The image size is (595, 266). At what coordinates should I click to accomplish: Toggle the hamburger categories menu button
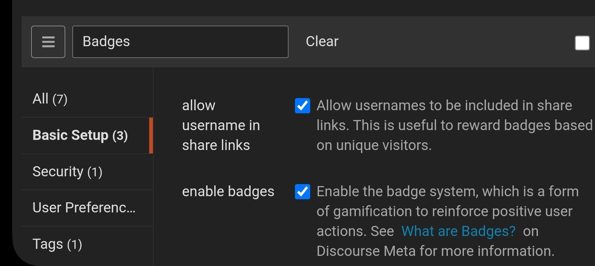48,42
